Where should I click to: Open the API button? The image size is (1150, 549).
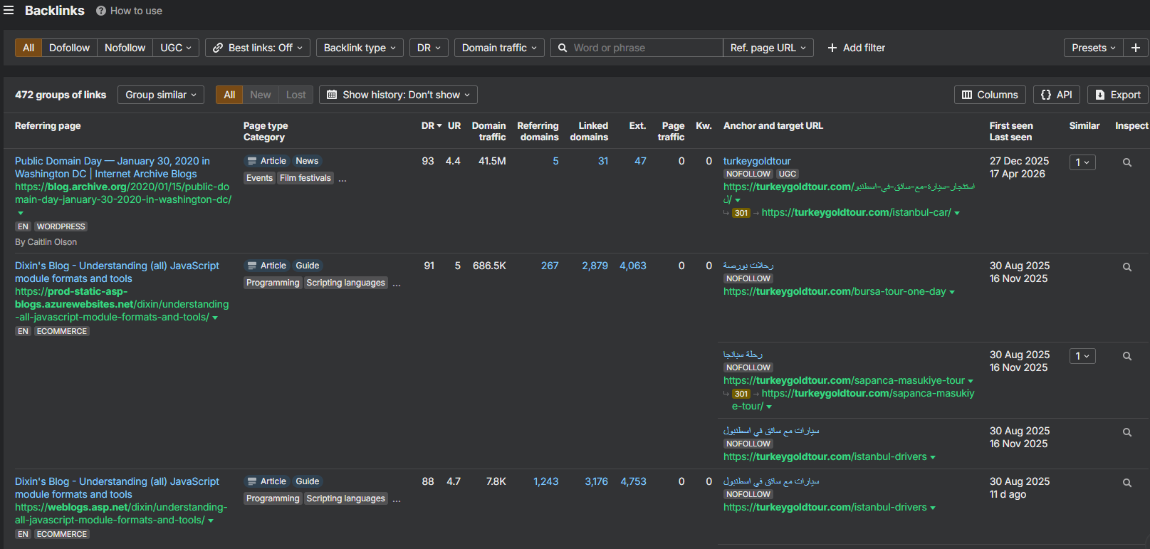1057,95
